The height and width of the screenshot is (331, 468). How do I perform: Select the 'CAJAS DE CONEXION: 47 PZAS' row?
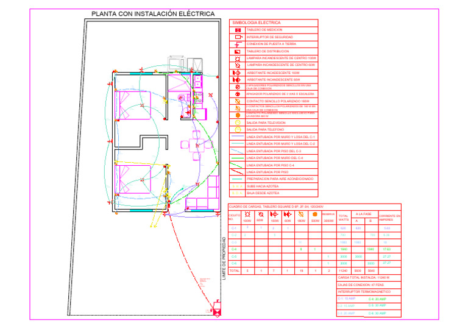pos(369,285)
